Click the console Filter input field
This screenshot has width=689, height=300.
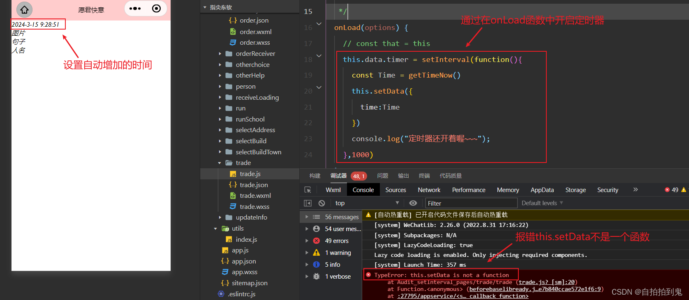pyautogui.click(x=471, y=203)
